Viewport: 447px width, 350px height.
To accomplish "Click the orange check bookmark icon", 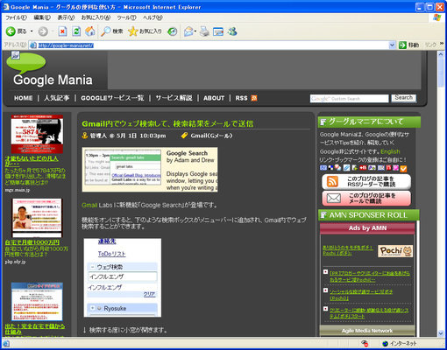I will (403, 168).
